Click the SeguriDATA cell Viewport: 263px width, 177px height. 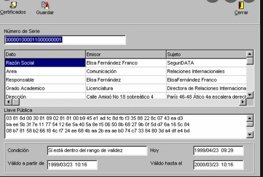pos(206,63)
